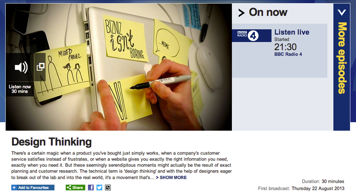Click the Design Thinking title
This screenshot has height=196, width=356.
point(52,142)
